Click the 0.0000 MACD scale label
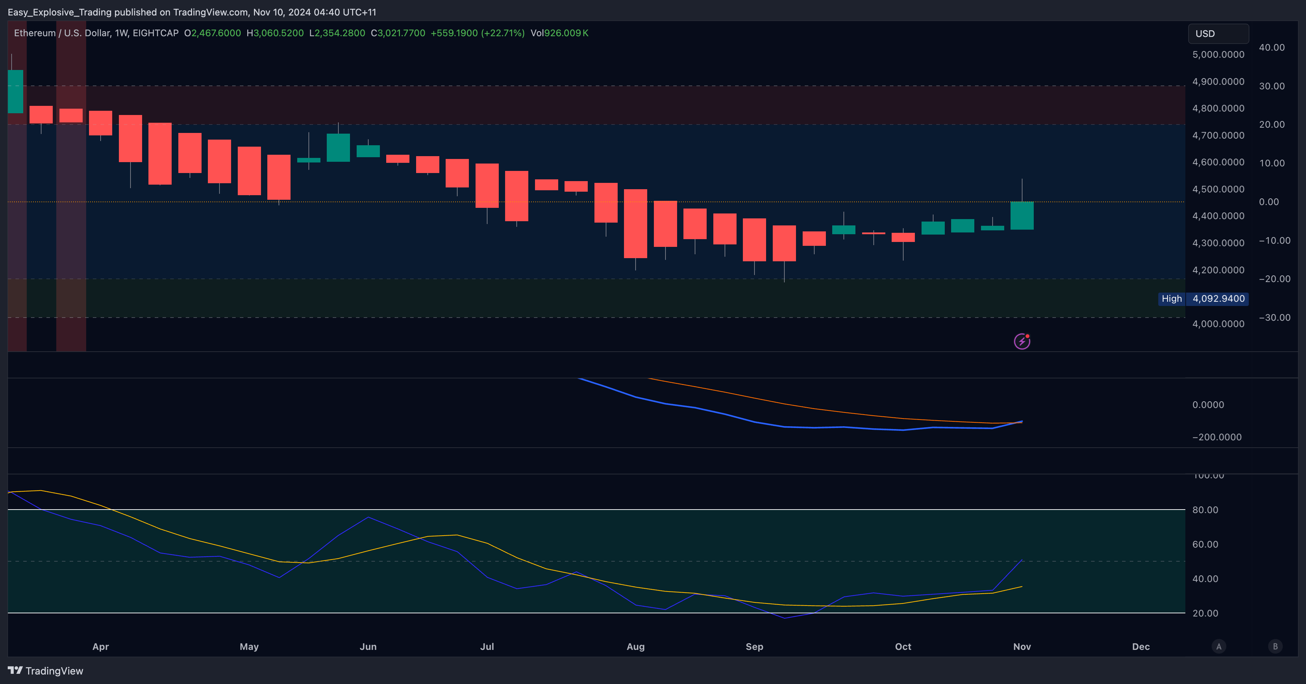 (1208, 405)
